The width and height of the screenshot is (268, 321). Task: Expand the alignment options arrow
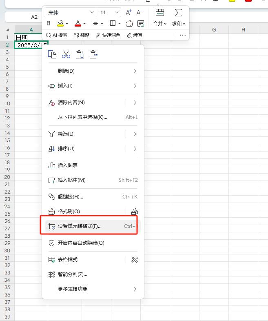(102, 24)
